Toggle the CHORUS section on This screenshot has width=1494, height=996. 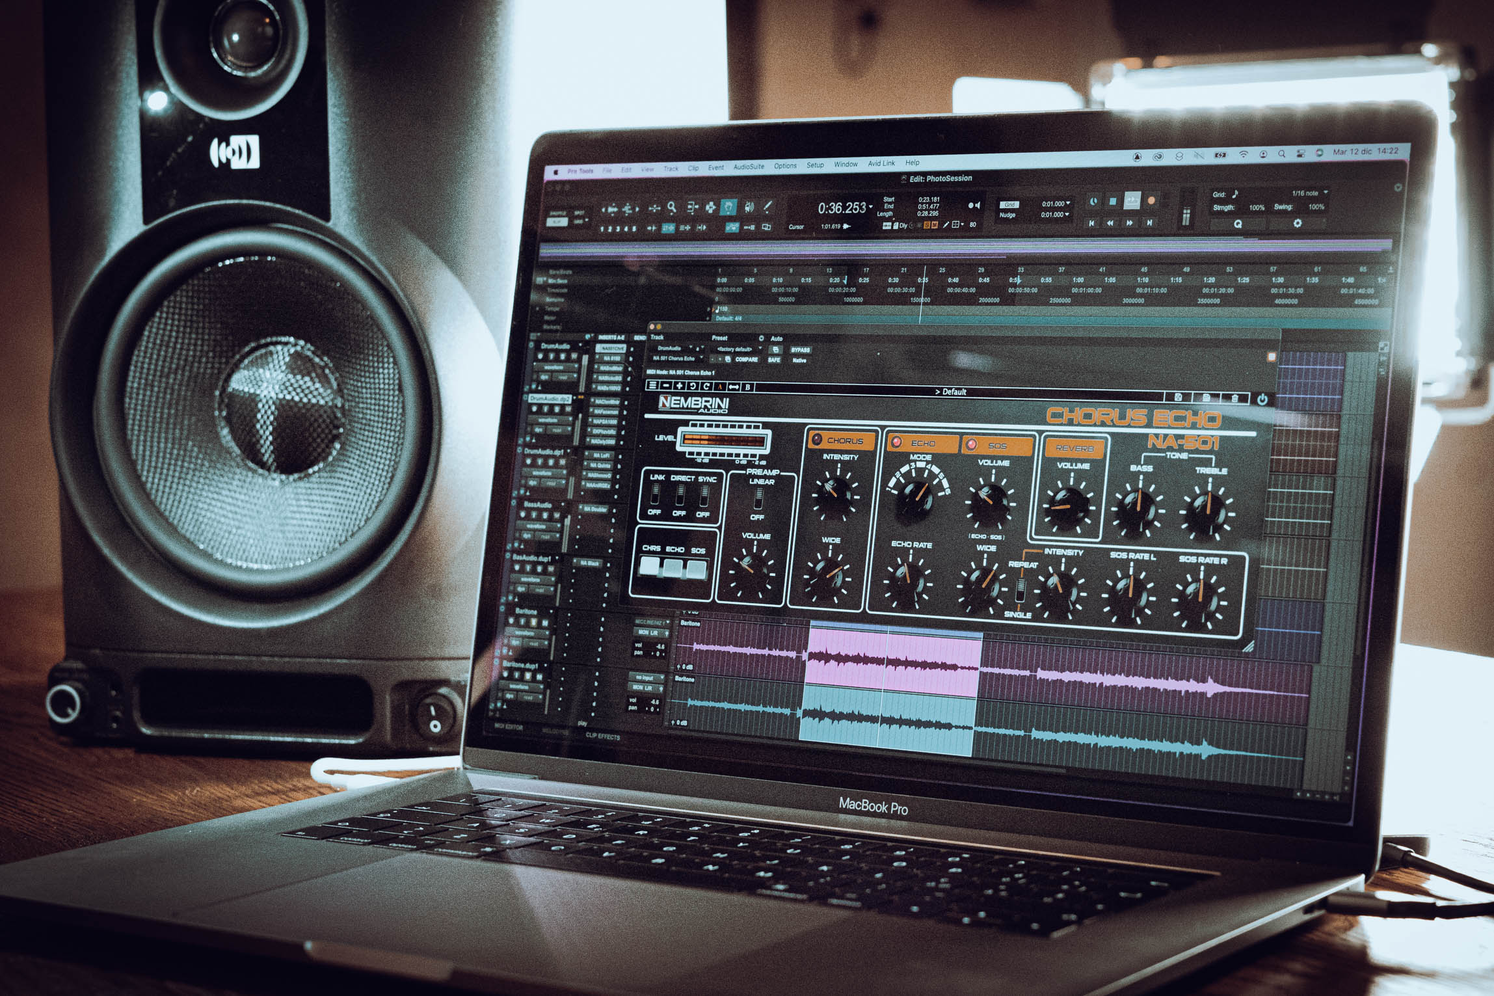[842, 440]
